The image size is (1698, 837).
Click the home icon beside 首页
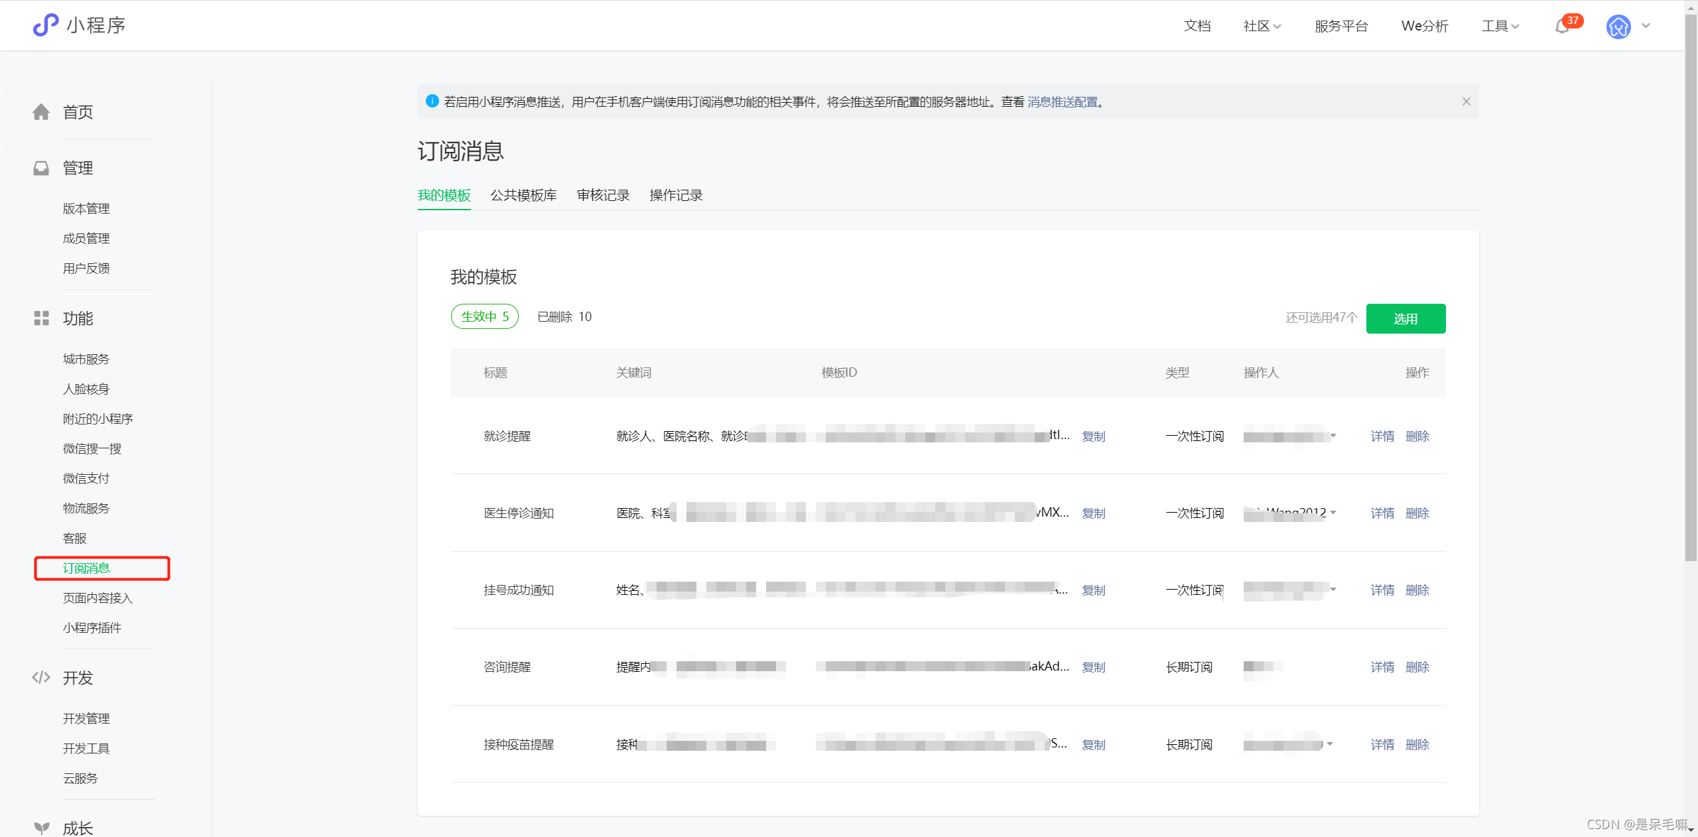tap(41, 112)
